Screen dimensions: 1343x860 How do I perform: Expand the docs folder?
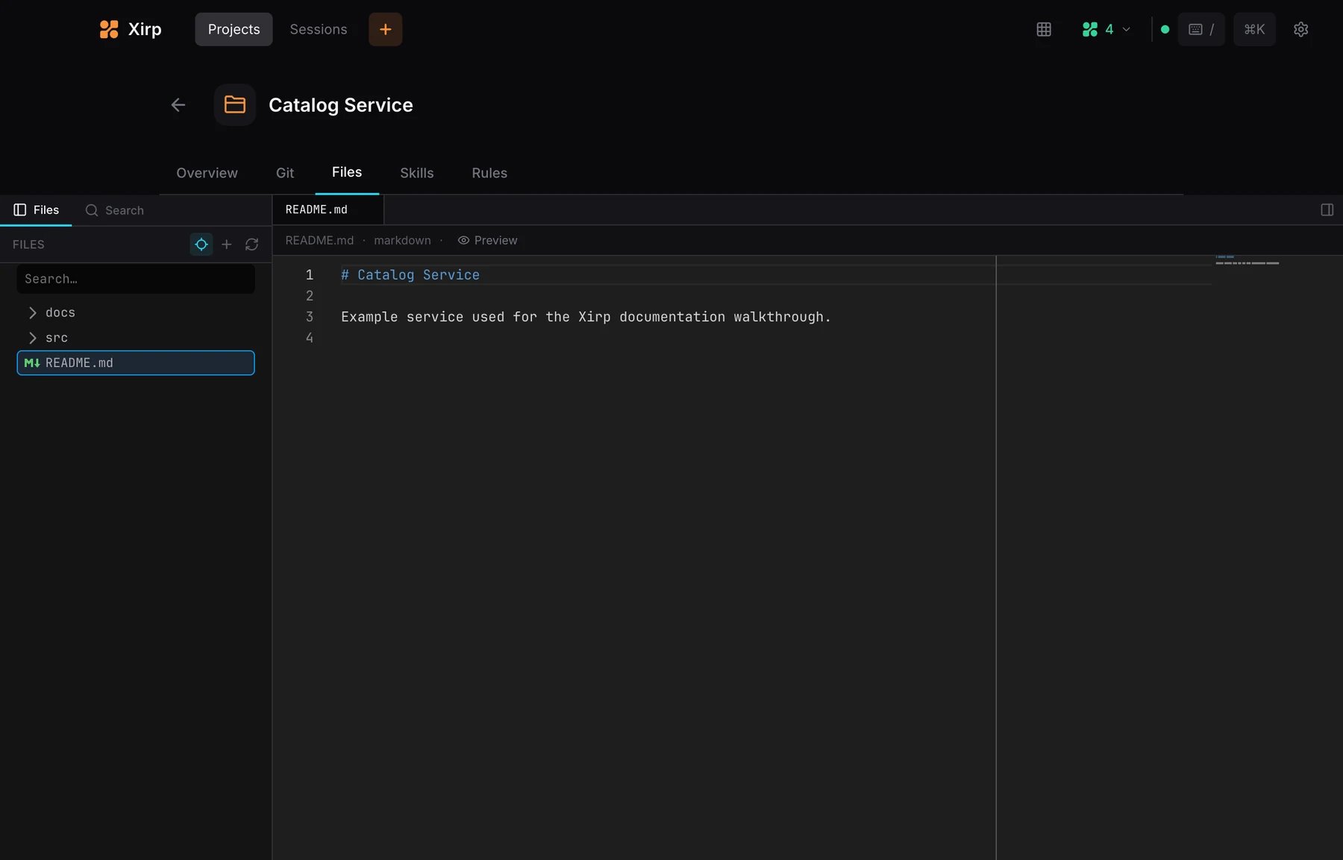click(x=136, y=313)
